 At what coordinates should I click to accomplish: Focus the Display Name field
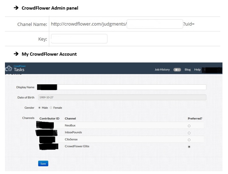tap(121, 87)
